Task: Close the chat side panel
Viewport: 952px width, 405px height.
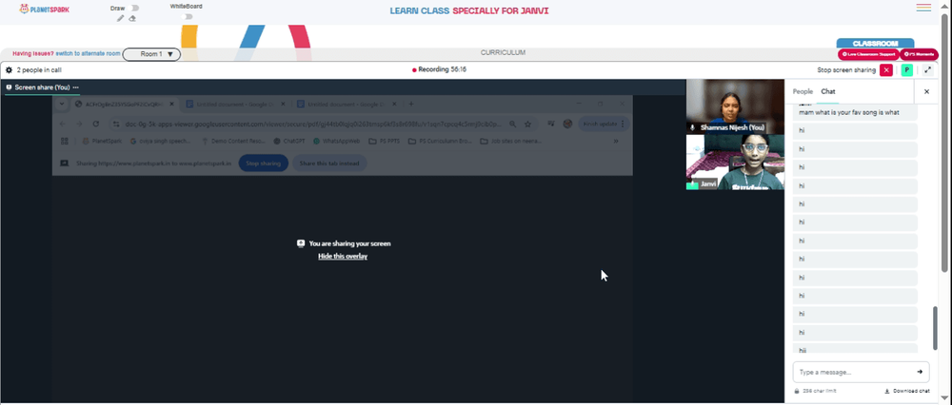Action: (926, 91)
